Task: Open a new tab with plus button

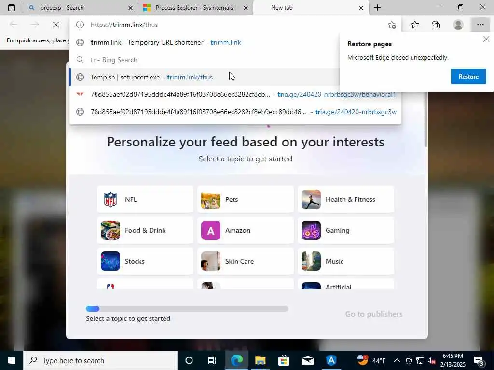Action: coord(377,8)
